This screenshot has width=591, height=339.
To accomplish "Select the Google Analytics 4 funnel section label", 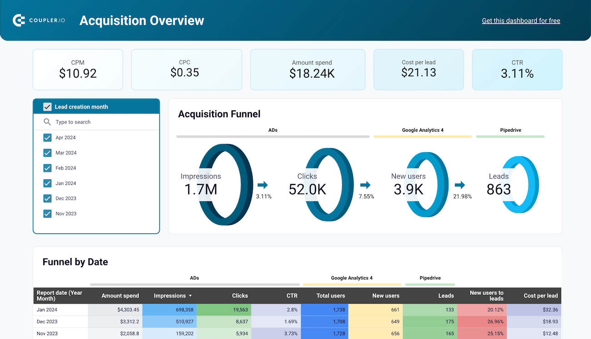I will click(x=422, y=130).
